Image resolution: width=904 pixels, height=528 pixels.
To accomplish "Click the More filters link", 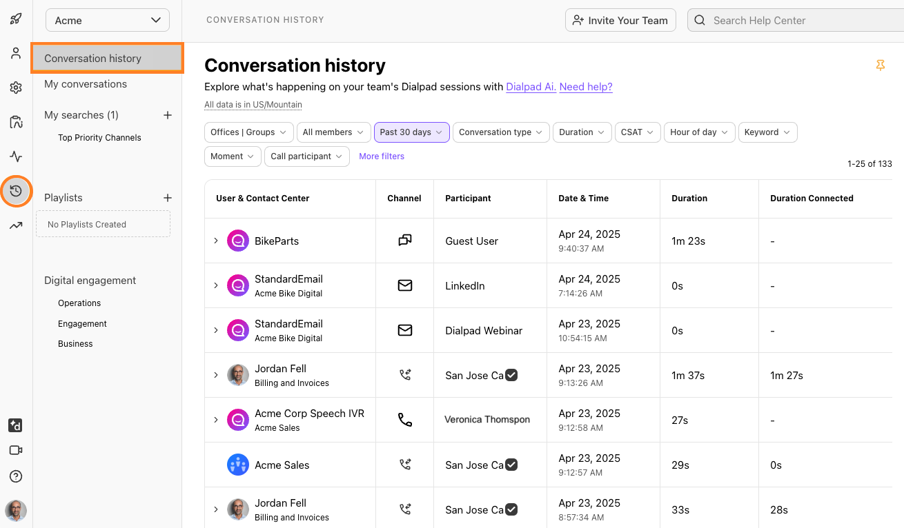I will tap(382, 156).
